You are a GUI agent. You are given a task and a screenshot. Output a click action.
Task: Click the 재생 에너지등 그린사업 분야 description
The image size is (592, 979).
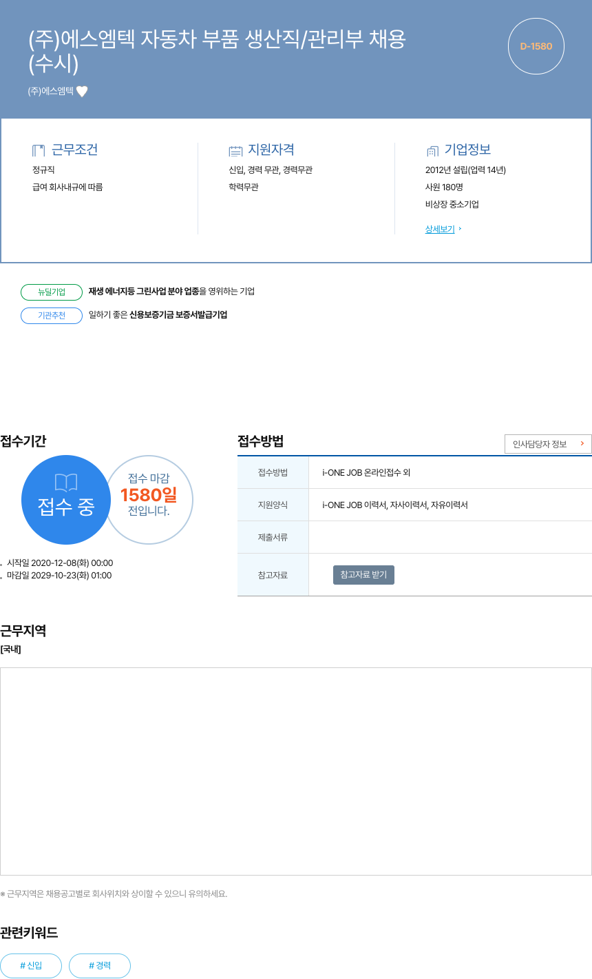point(171,292)
